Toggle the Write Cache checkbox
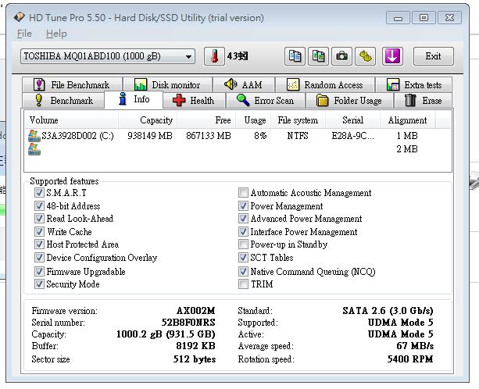 39,231
